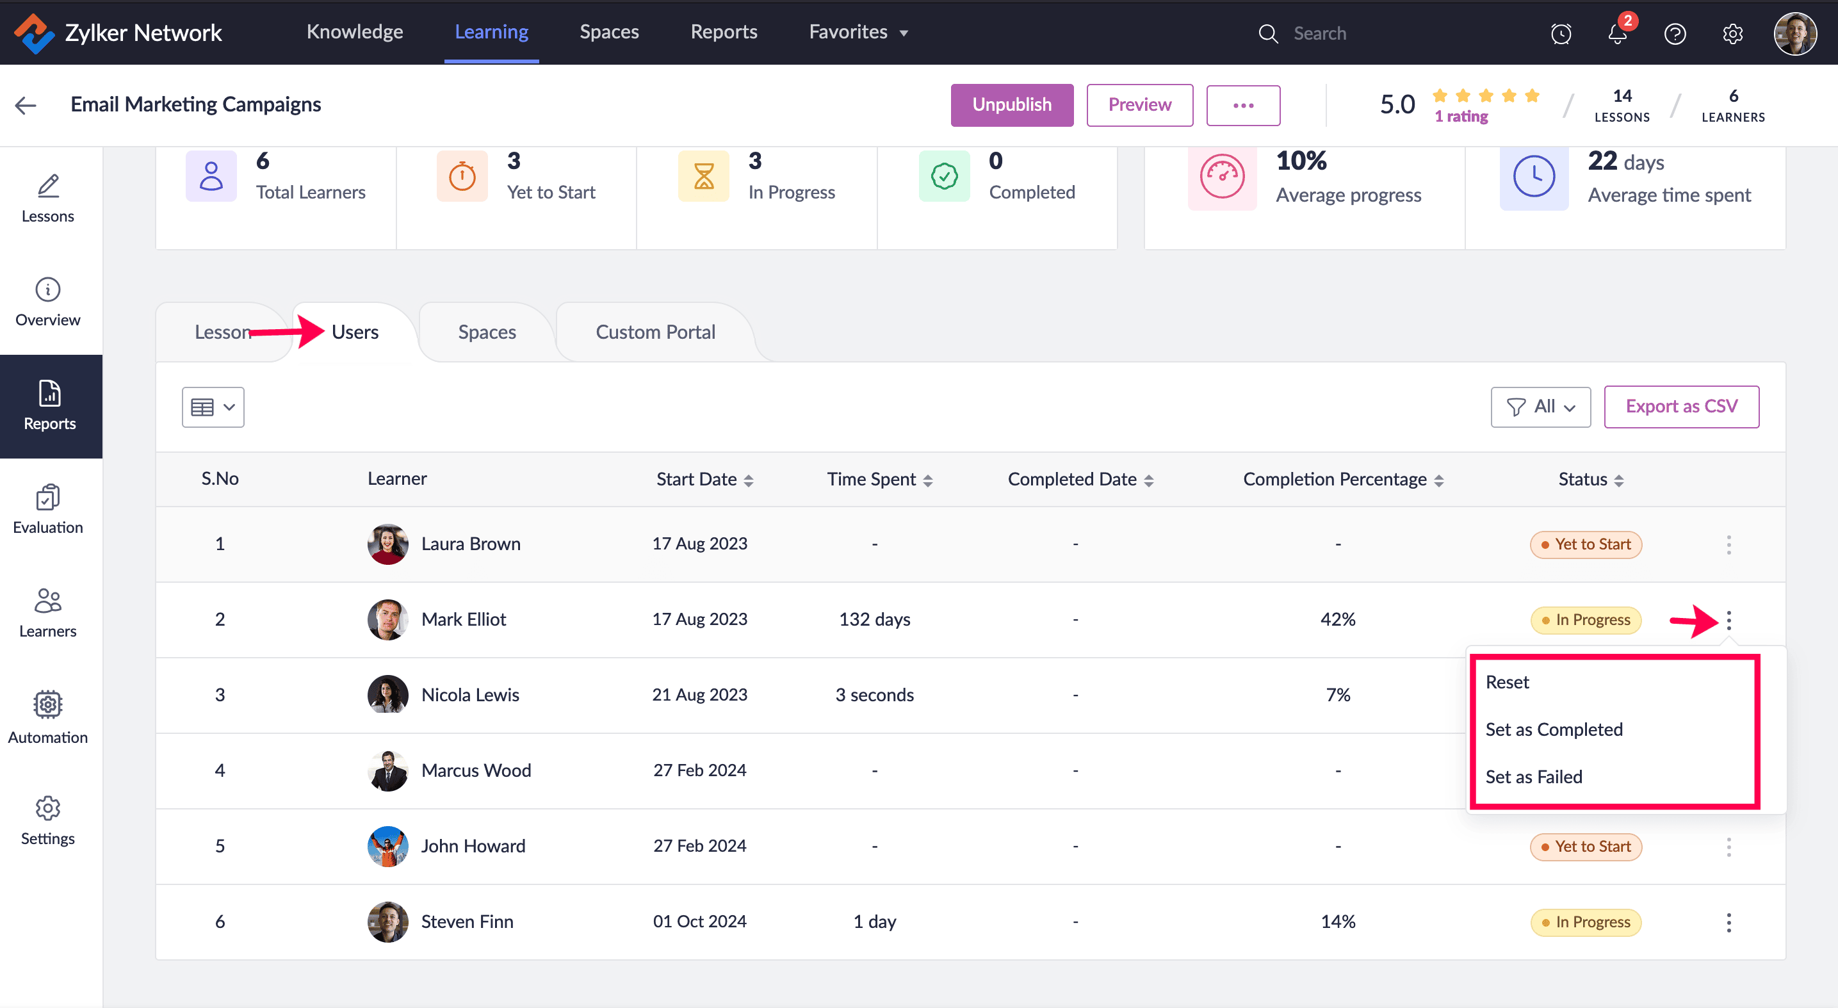Viewport: 1838px width, 1008px height.
Task: Click the recent activity clock icon
Action: pyautogui.click(x=1561, y=33)
